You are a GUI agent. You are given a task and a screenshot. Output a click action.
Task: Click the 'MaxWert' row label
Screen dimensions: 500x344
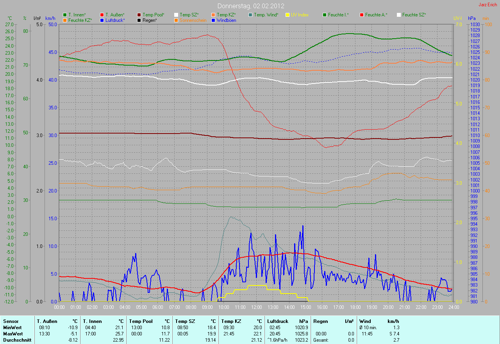tap(12, 334)
